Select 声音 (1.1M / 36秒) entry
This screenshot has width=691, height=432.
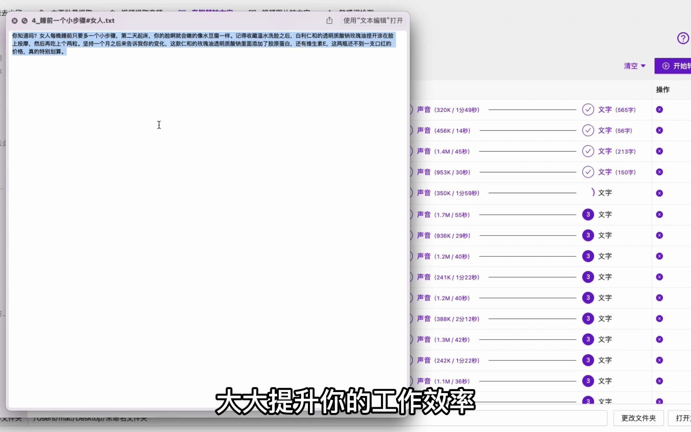(443, 381)
